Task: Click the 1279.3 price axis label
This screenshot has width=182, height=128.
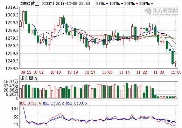Action: [12, 38]
